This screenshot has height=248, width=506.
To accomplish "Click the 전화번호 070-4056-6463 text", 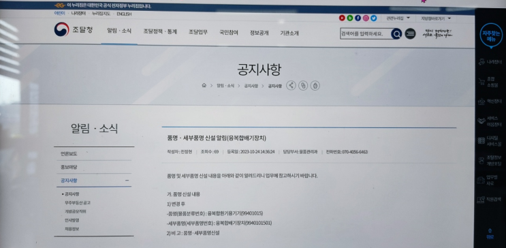I will [x=347, y=152].
